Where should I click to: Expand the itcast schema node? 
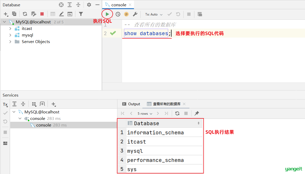coord(10,29)
